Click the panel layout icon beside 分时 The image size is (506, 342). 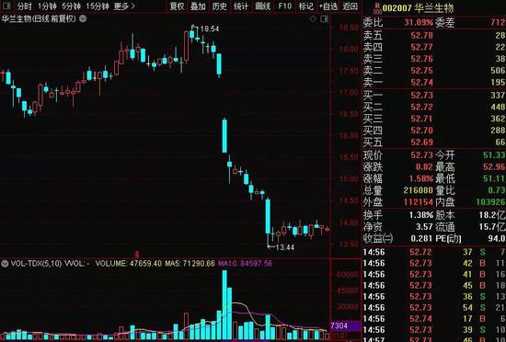[x=6, y=6]
